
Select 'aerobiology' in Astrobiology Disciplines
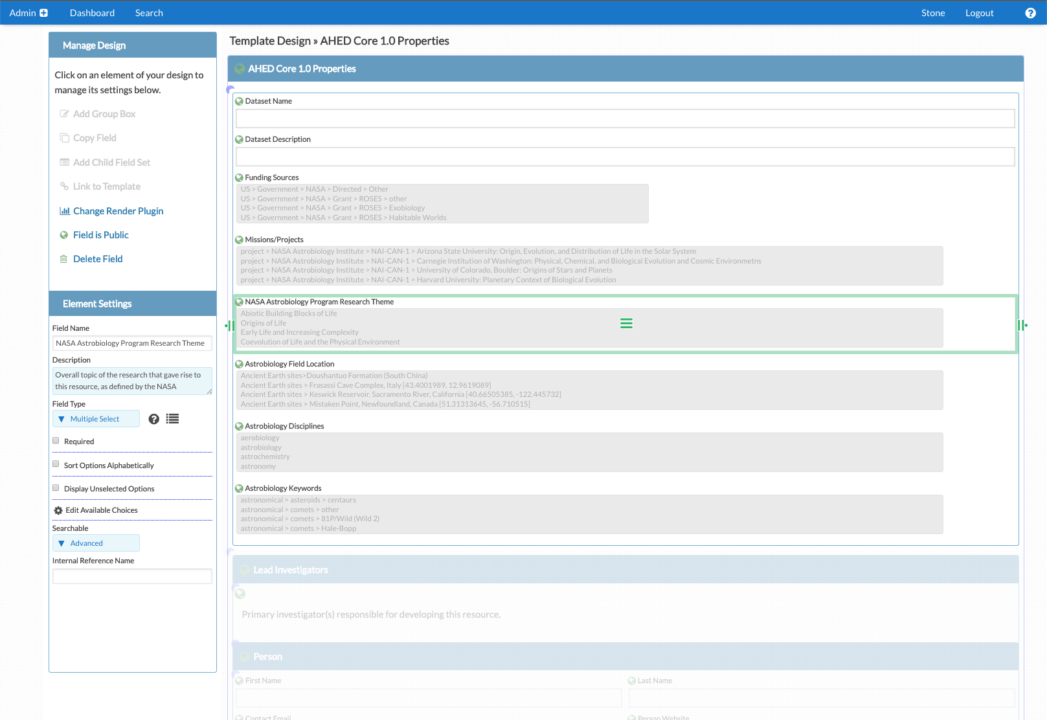260,438
